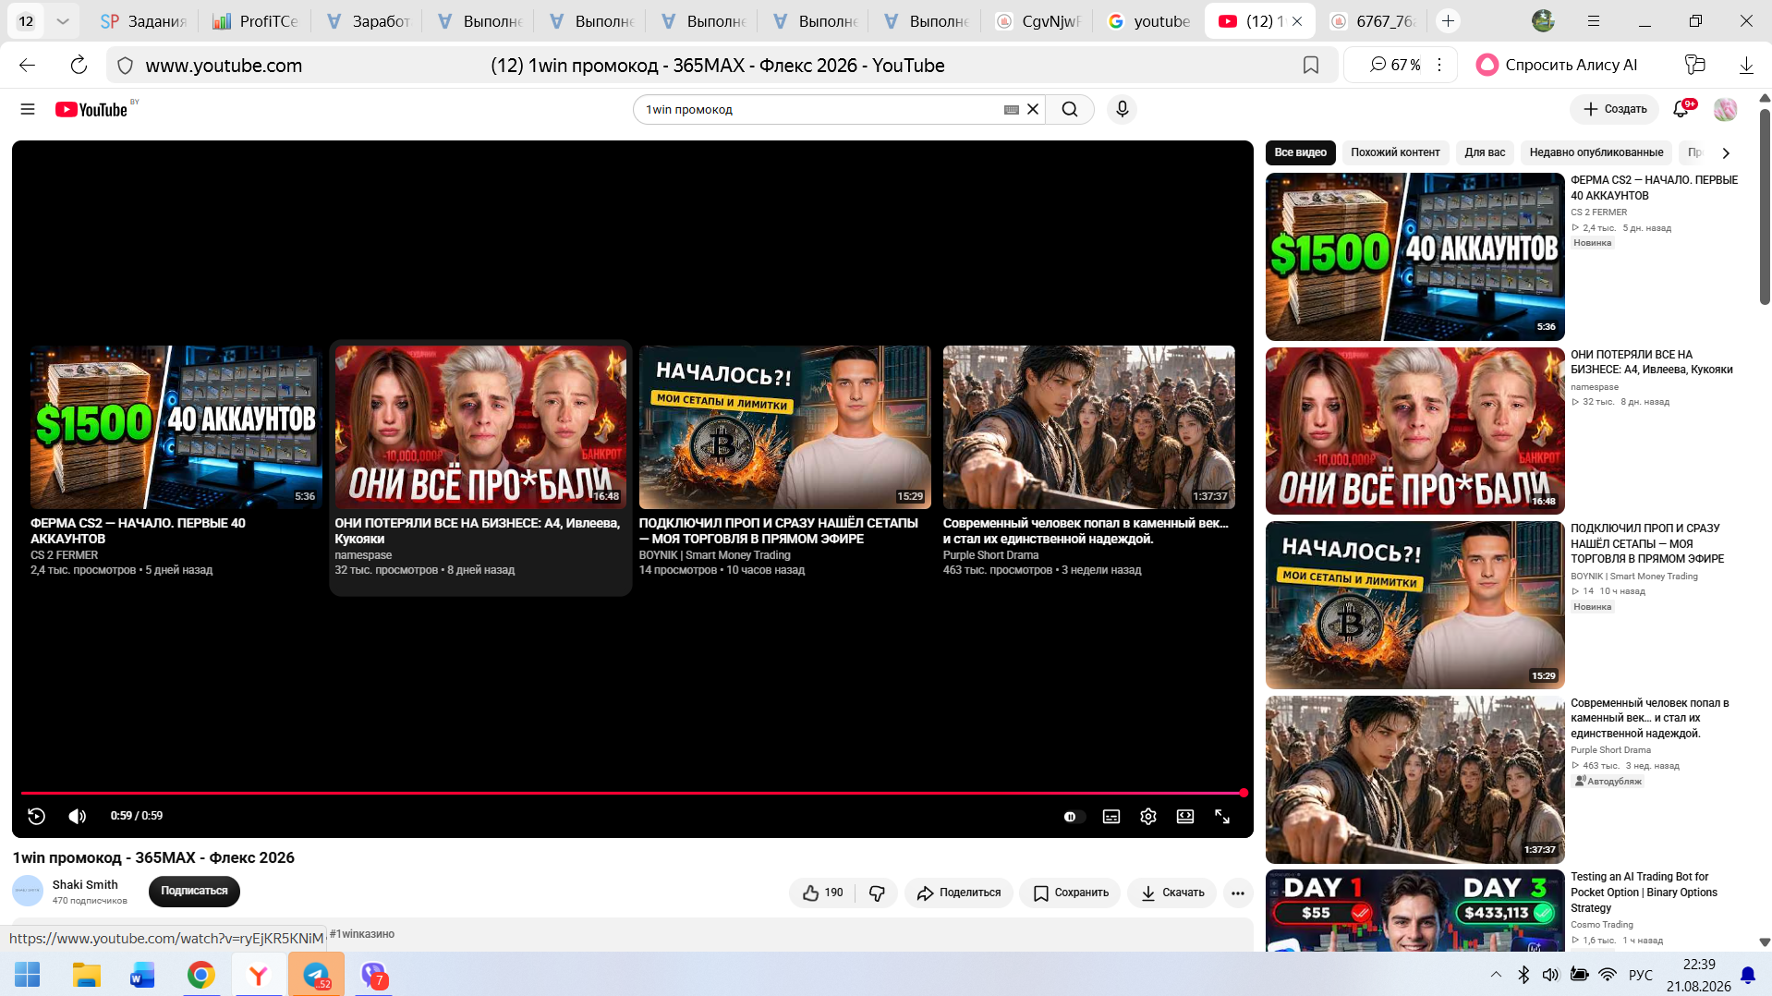Viewport: 1772px width, 996px height.
Task: Expand the next filter chips arrow
Action: pyautogui.click(x=1725, y=152)
